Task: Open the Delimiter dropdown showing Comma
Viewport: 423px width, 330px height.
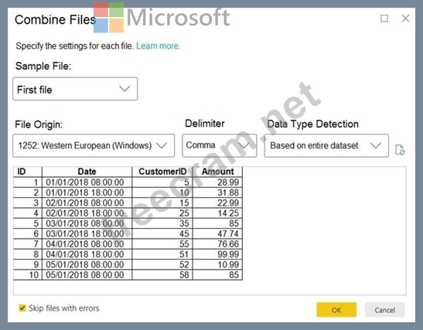Action: point(220,145)
